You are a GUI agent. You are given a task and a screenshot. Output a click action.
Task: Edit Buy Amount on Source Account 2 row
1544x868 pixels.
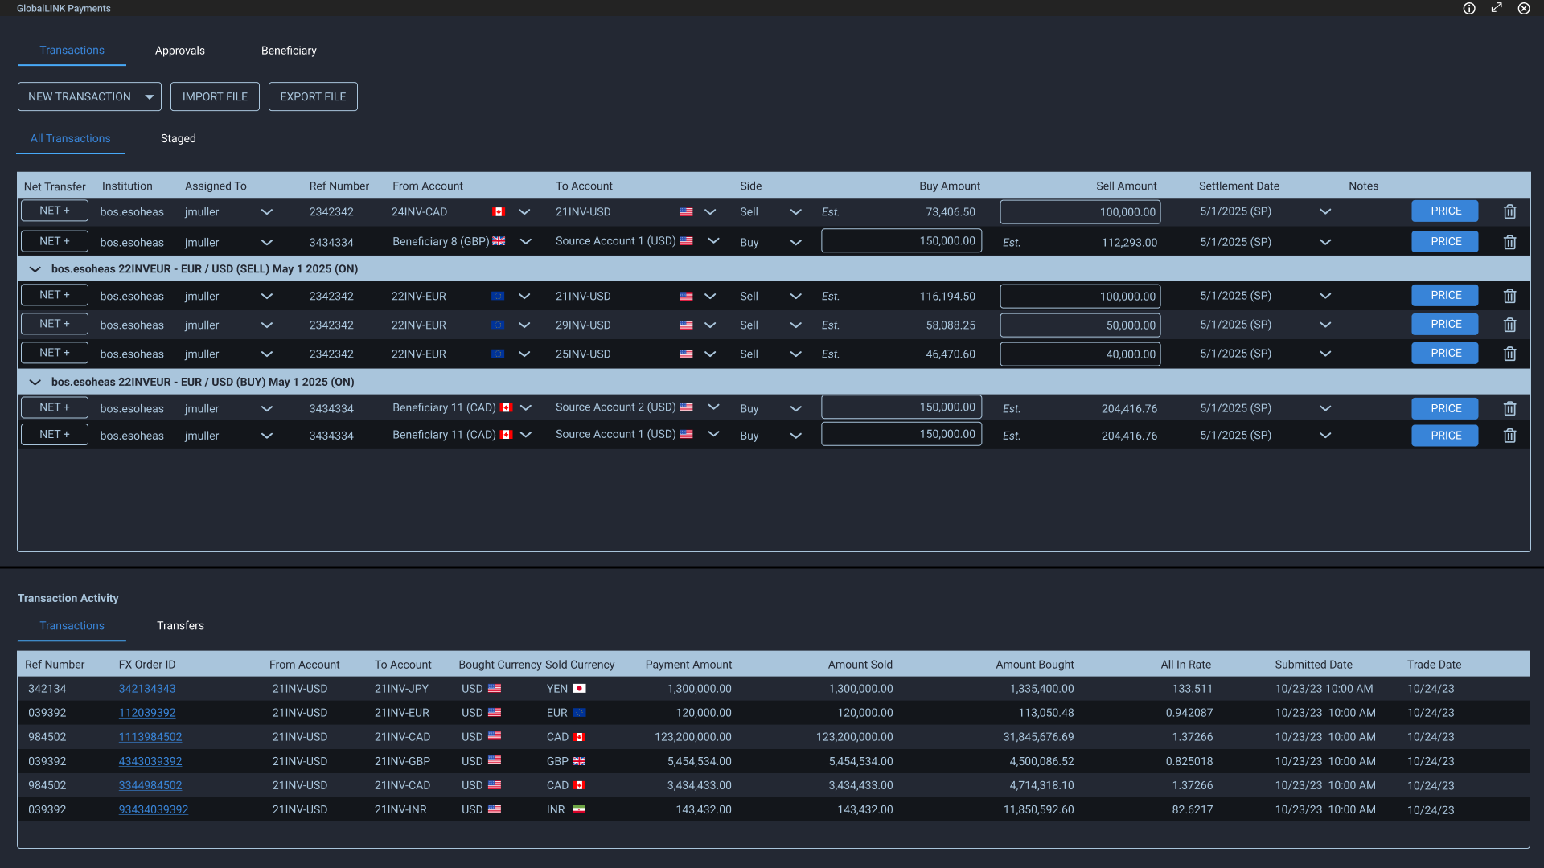[x=901, y=407]
